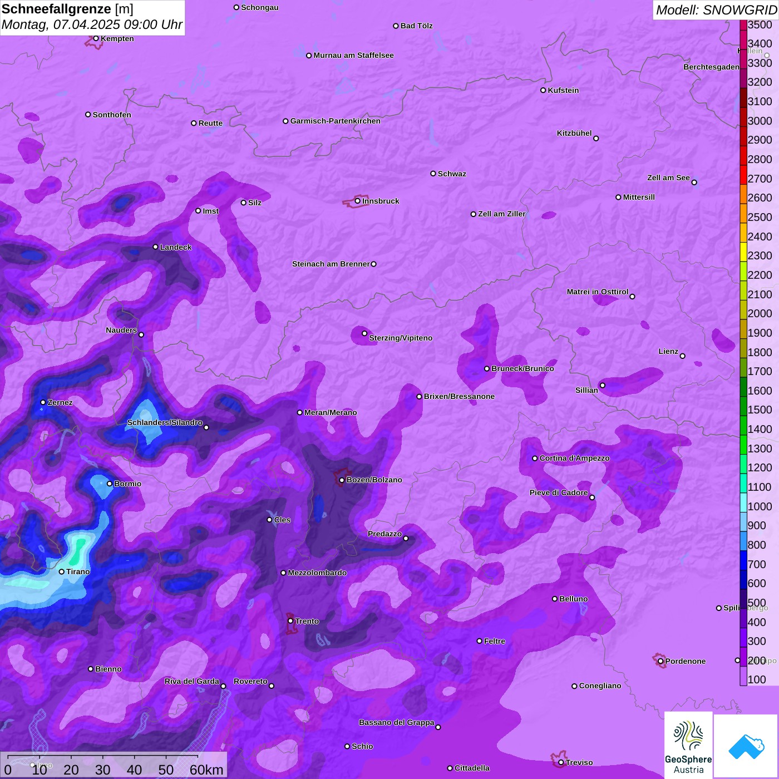Click the Sillian city marker
This screenshot has width=779, height=779.
coord(603,385)
